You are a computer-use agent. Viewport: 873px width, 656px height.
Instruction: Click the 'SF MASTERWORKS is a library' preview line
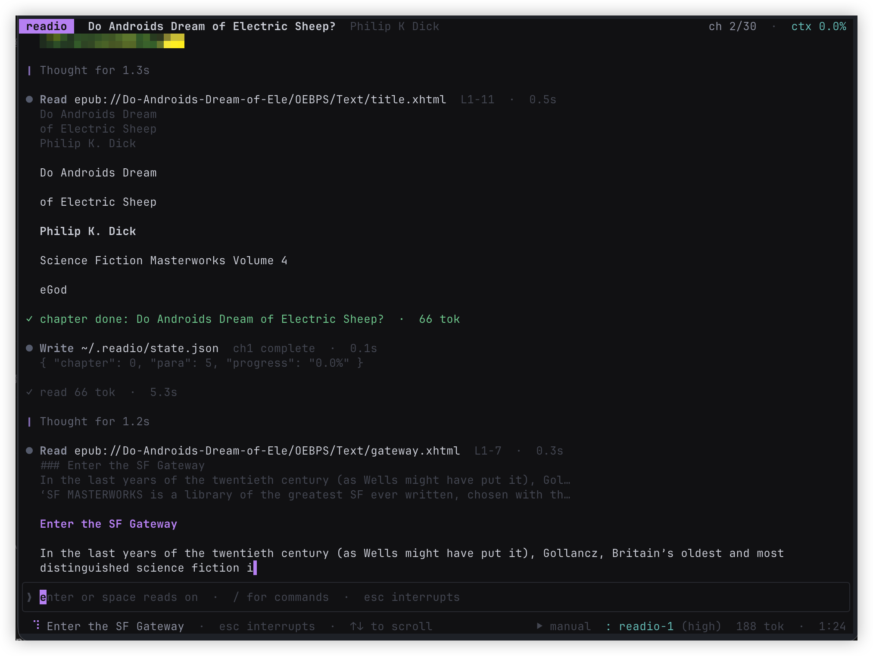305,495
